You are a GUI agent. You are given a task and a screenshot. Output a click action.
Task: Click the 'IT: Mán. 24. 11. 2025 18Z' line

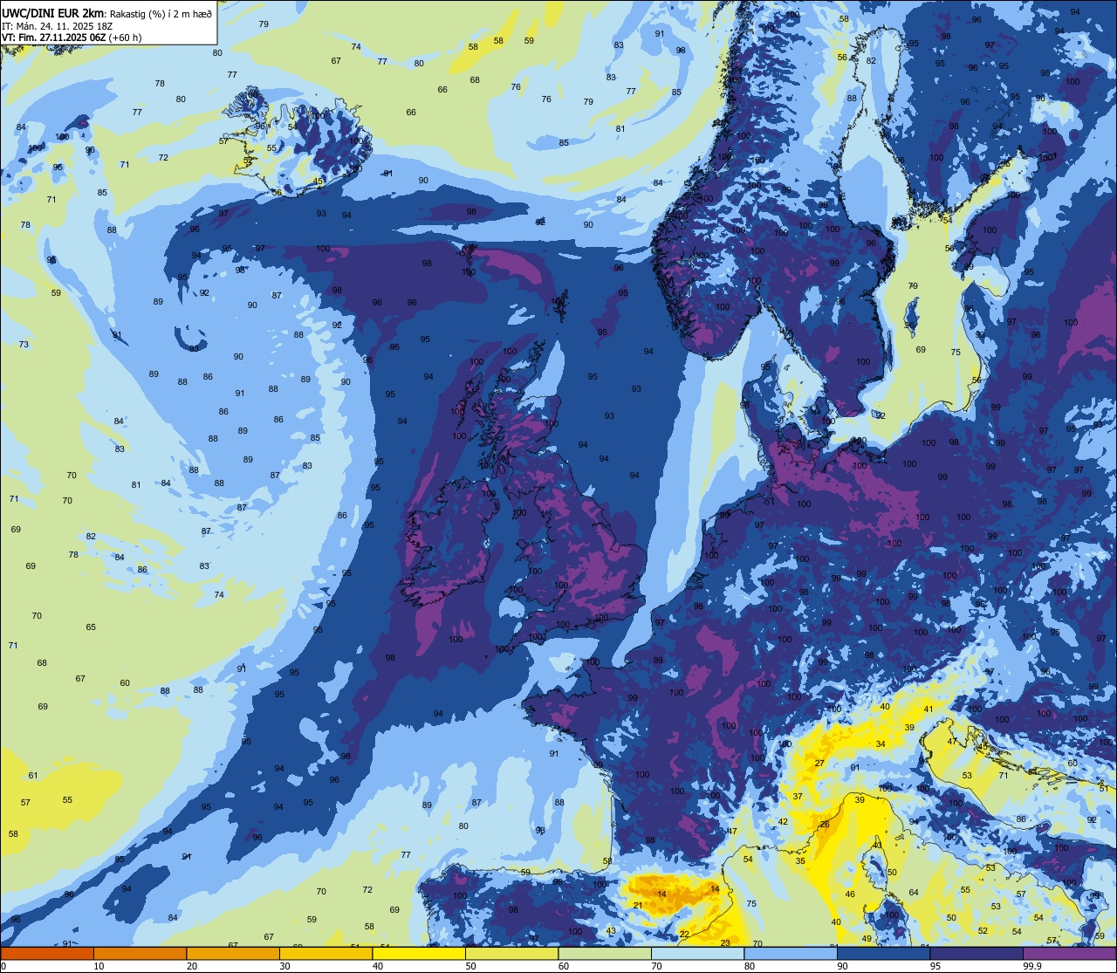57,26
